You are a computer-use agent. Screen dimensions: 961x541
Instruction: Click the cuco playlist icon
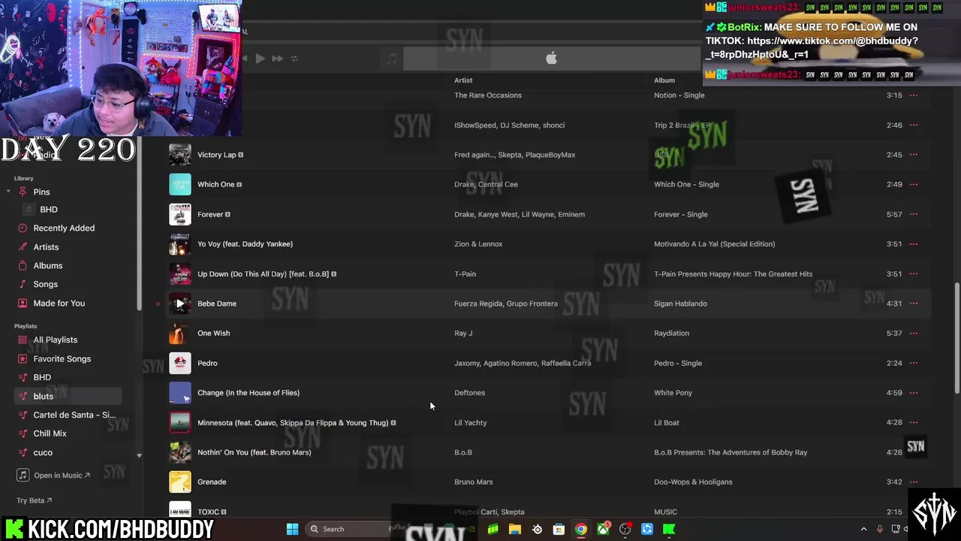(23, 452)
